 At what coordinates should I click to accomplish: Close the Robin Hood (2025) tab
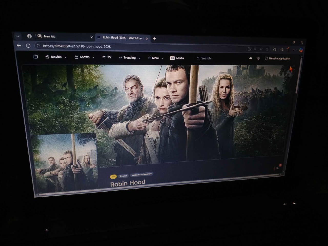pyautogui.click(x=147, y=38)
